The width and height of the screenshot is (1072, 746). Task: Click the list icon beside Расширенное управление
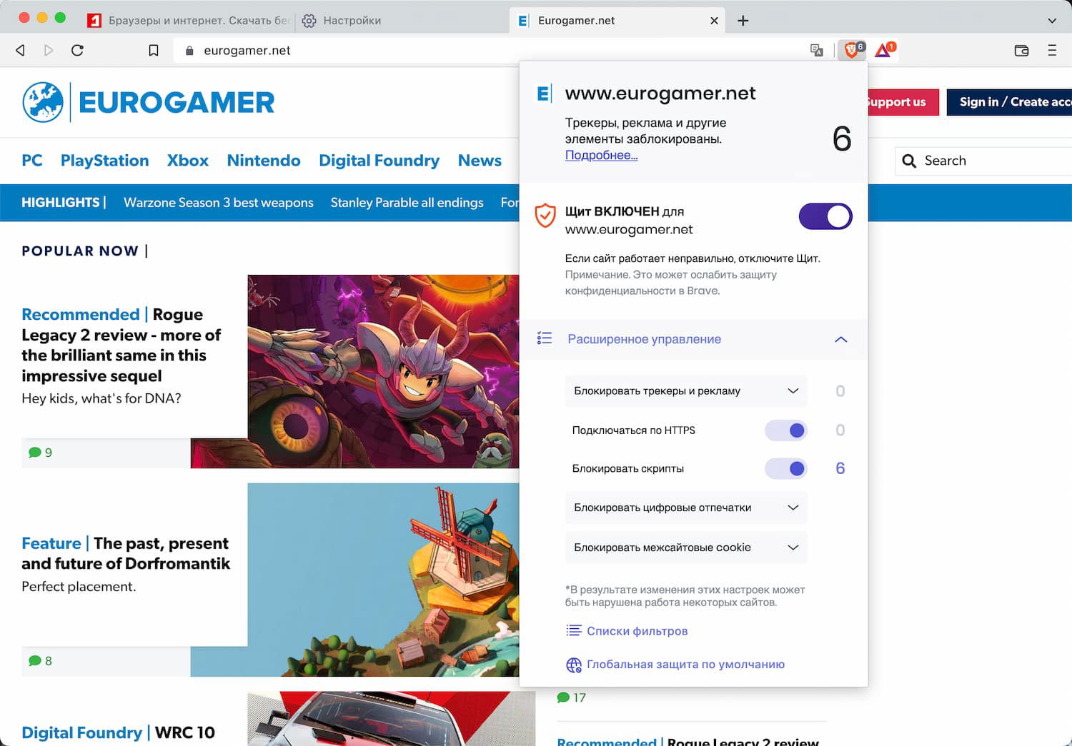[x=545, y=338]
